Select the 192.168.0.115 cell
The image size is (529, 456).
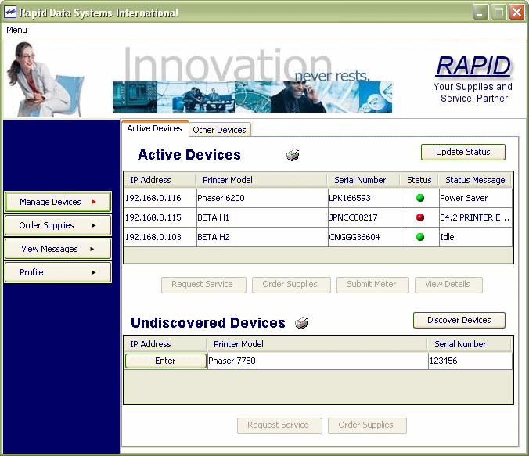click(160, 217)
